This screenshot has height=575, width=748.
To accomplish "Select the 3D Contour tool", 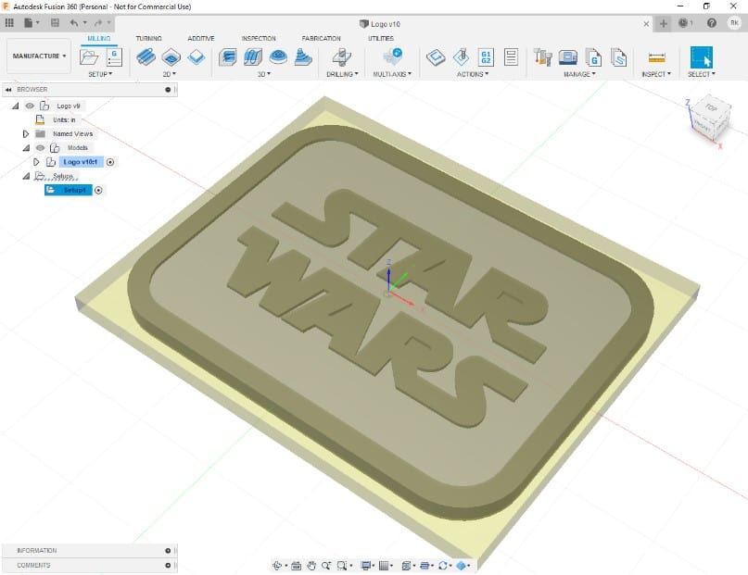I will (303, 57).
